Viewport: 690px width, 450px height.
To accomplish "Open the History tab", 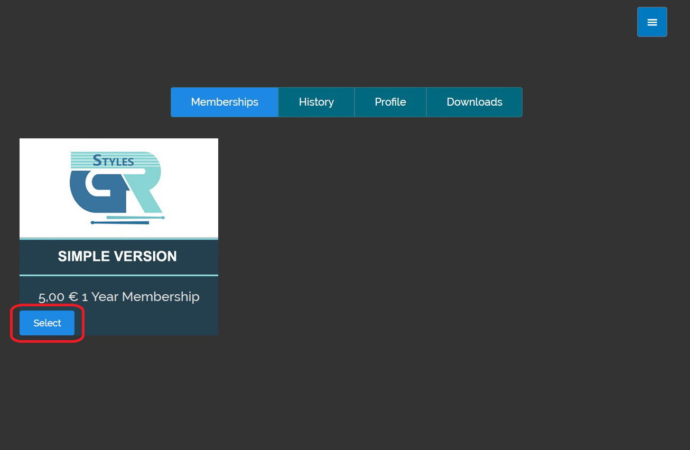I will pyautogui.click(x=316, y=102).
